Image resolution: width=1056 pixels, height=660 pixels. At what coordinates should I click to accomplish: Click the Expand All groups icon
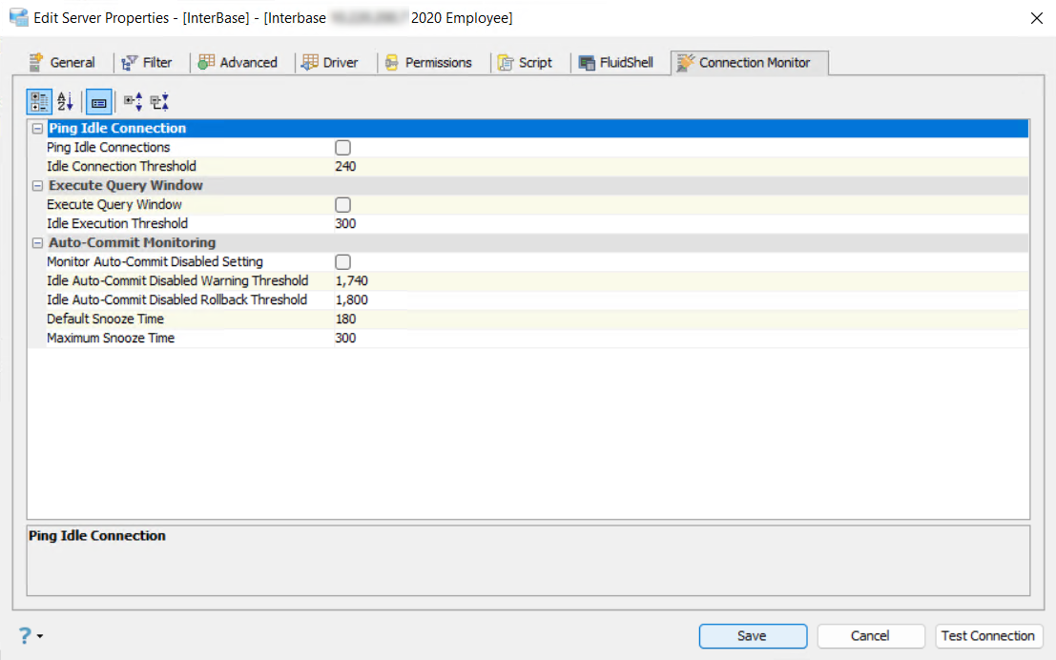pyautogui.click(x=133, y=102)
